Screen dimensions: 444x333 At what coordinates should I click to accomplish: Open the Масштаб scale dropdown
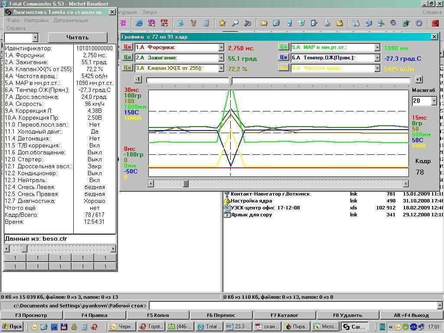point(434,101)
